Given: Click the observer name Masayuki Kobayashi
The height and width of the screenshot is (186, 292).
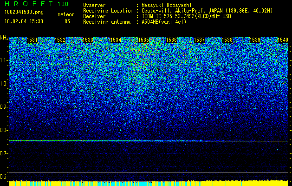Looking at the screenshot, I should [x=167, y=5].
